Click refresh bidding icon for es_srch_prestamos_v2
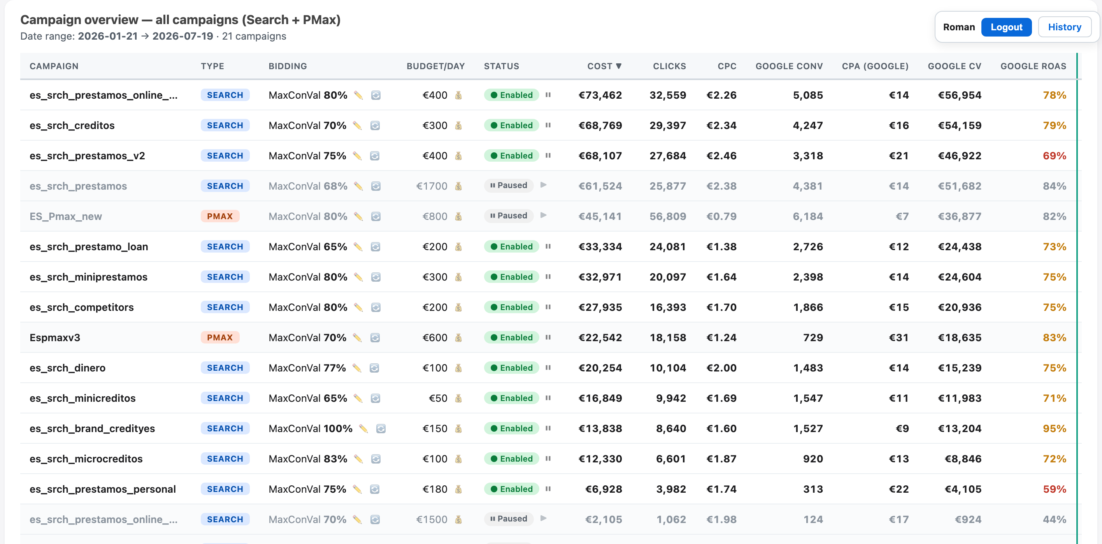Screen dimensions: 1102x544 pos(375,156)
